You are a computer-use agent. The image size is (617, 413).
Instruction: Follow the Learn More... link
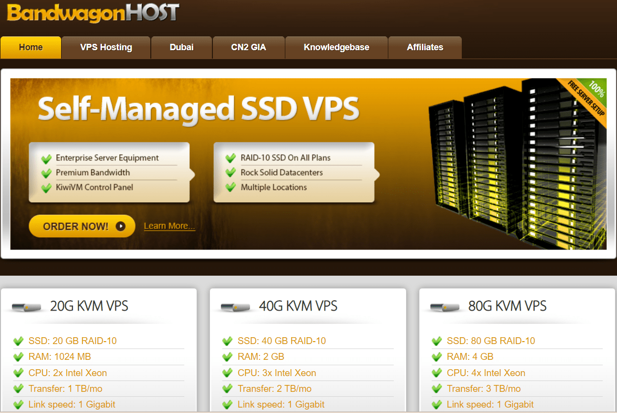pyautogui.click(x=170, y=226)
